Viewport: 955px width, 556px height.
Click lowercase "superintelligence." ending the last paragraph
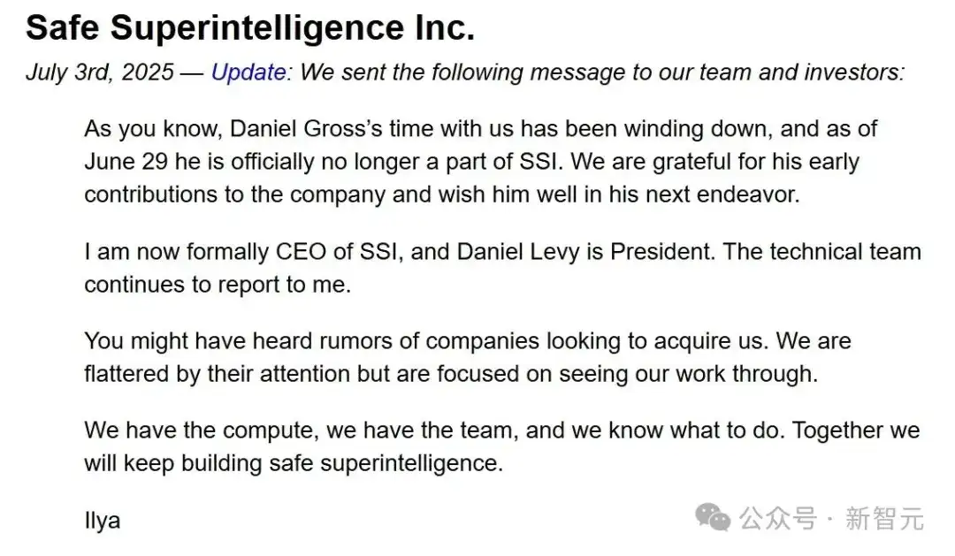pyautogui.click(x=412, y=463)
